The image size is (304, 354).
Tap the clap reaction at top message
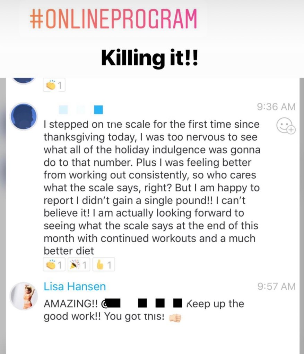[54, 85]
